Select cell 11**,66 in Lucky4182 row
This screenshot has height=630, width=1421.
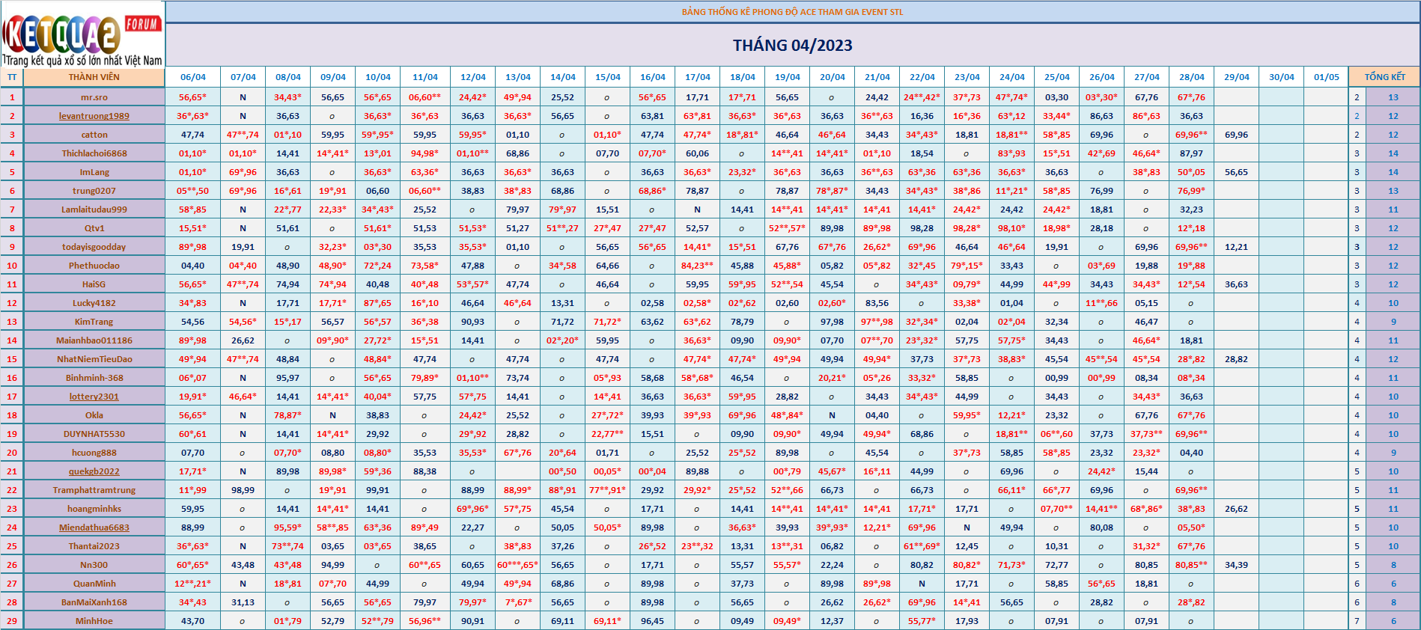[x=1102, y=303]
